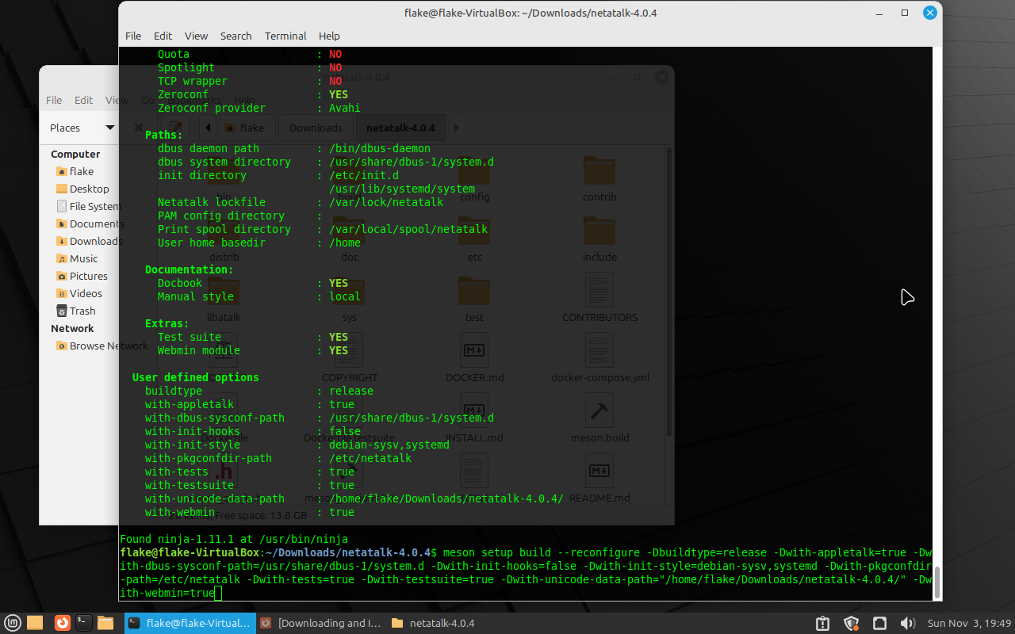
Task: Open the terminal's Edit menu
Action: (x=163, y=36)
